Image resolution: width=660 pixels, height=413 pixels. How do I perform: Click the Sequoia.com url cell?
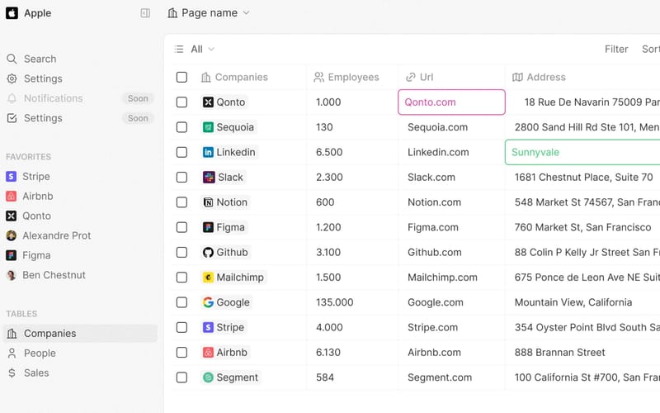click(451, 127)
